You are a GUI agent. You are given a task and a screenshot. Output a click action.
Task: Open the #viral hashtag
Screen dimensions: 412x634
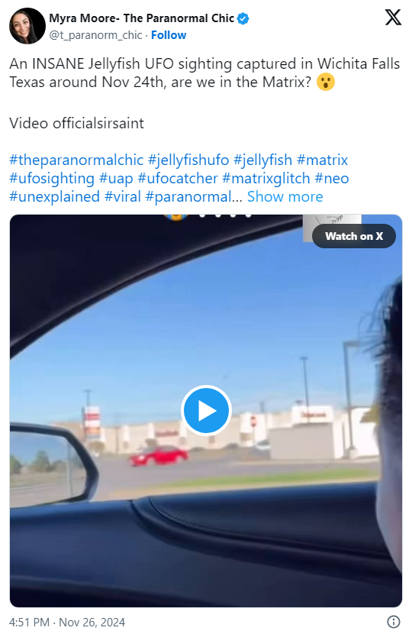click(123, 196)
